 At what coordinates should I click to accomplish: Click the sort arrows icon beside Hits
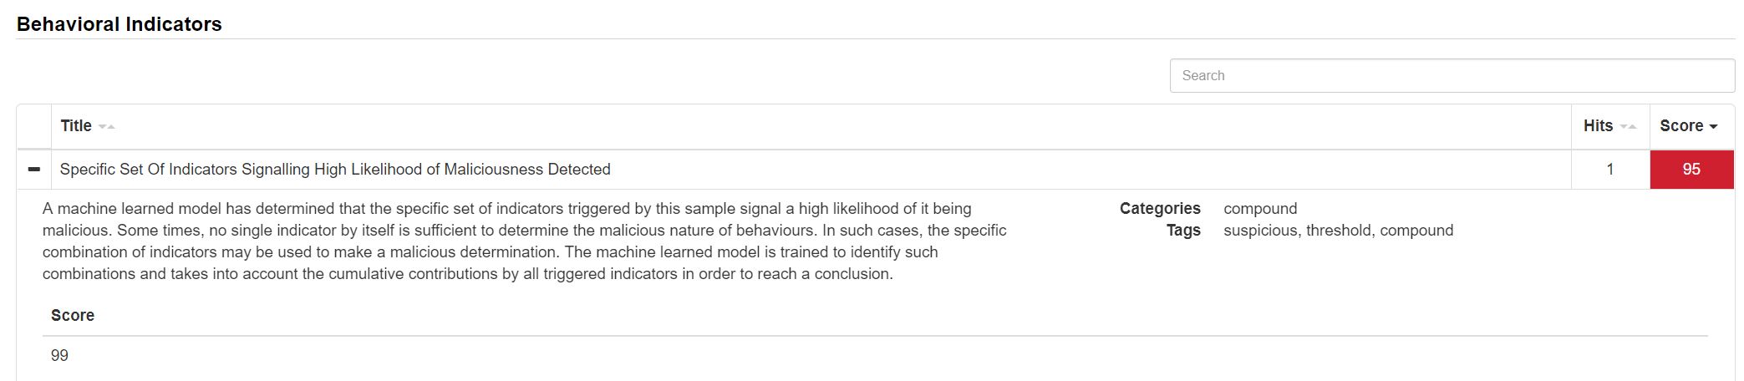(x=1628, y=126)
